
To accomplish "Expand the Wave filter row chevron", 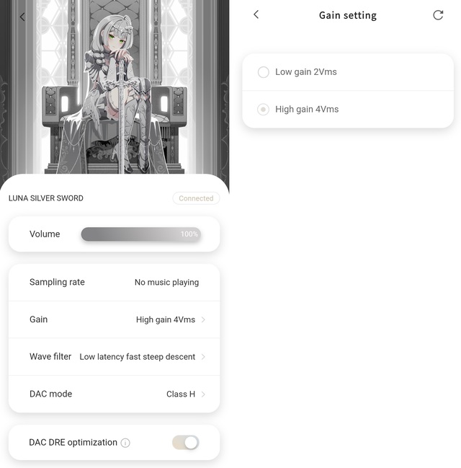I will [203, 357].
